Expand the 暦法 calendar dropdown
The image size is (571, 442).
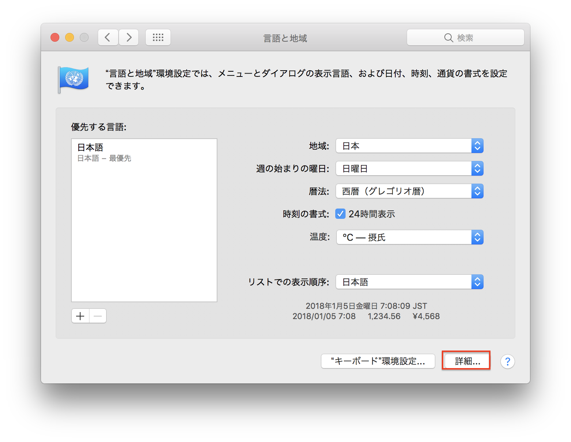point(409,191)
